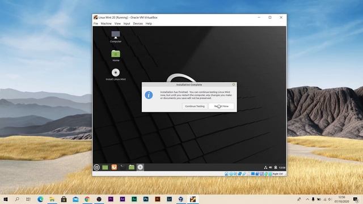Click the Right Ctrl host key label
Image resolution: width=363 pixels, height=204 pixels.
coord(277,174)
